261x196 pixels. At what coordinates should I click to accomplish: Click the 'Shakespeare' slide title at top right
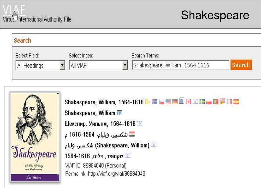coord(215,15)
